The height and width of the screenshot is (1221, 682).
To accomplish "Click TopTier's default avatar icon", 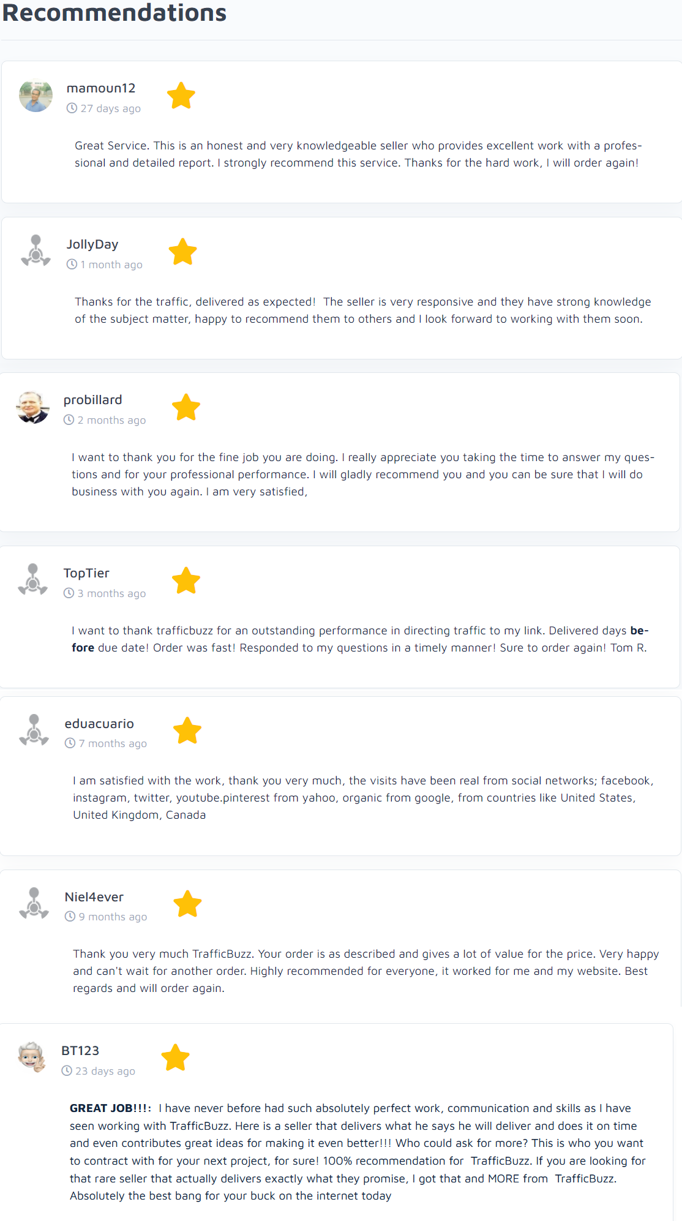I will click(33, 580).
